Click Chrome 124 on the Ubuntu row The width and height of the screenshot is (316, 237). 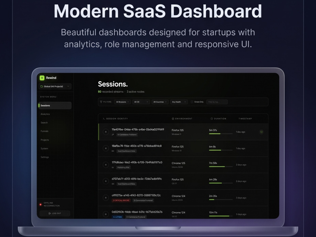point(178,196)
